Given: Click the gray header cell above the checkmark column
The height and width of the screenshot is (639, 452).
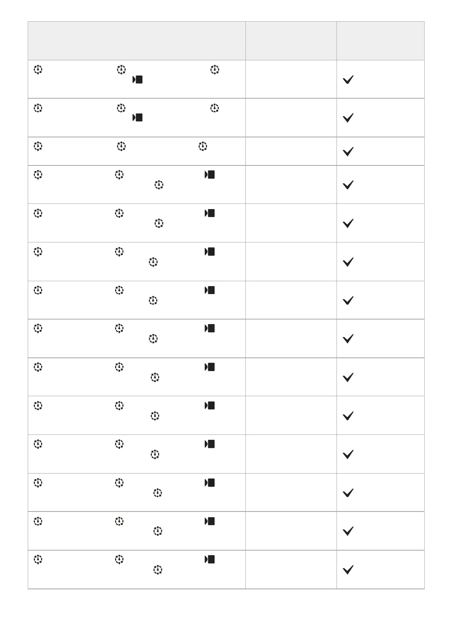Looking at the screenshot, I should (x=380, y=41).
